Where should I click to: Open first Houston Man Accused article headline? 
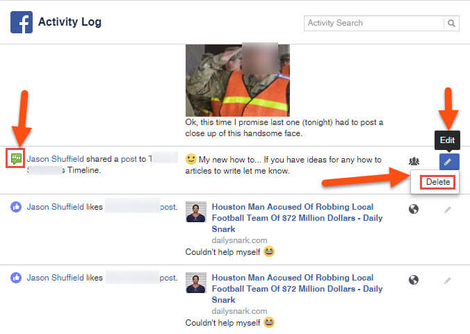tap(297, 218)
